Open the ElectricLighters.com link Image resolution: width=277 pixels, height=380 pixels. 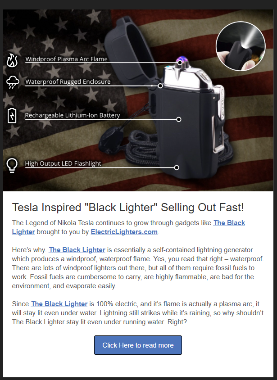click(x=124, y=232)
